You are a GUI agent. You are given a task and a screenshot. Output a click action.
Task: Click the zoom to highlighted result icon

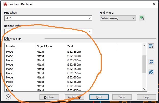pos(151,46)
